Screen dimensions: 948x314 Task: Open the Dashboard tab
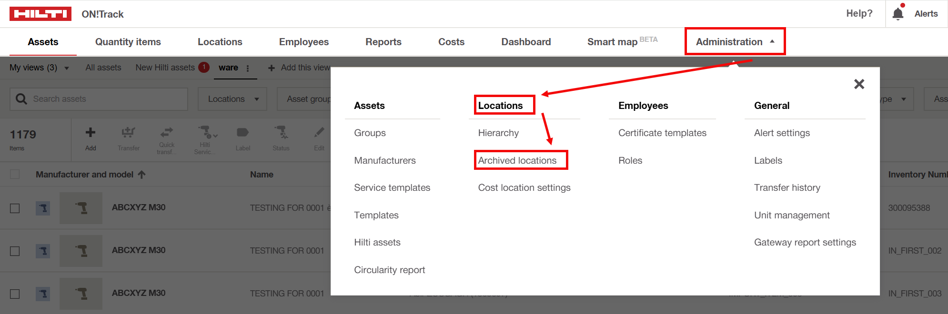526,42
